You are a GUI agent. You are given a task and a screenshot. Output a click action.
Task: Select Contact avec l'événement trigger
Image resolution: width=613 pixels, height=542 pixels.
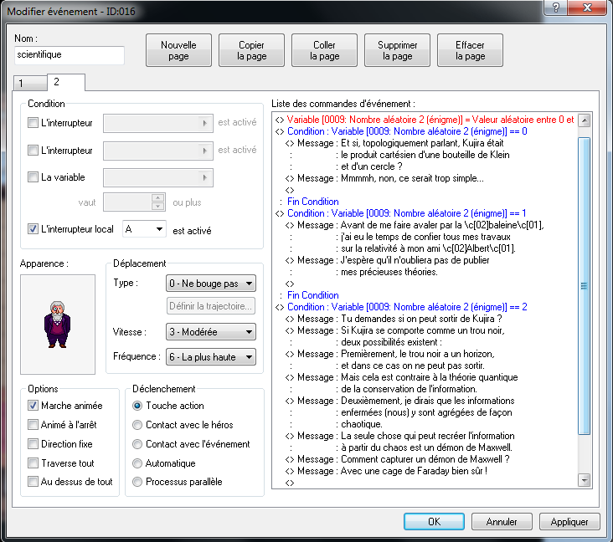click(137, 444)
